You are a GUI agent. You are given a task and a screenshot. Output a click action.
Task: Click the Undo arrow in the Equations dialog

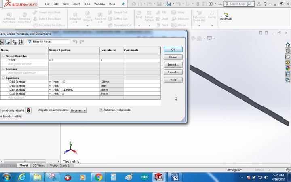point(75,42)
